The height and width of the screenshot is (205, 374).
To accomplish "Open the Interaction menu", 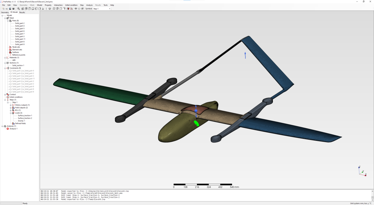I will coord(58,5).
